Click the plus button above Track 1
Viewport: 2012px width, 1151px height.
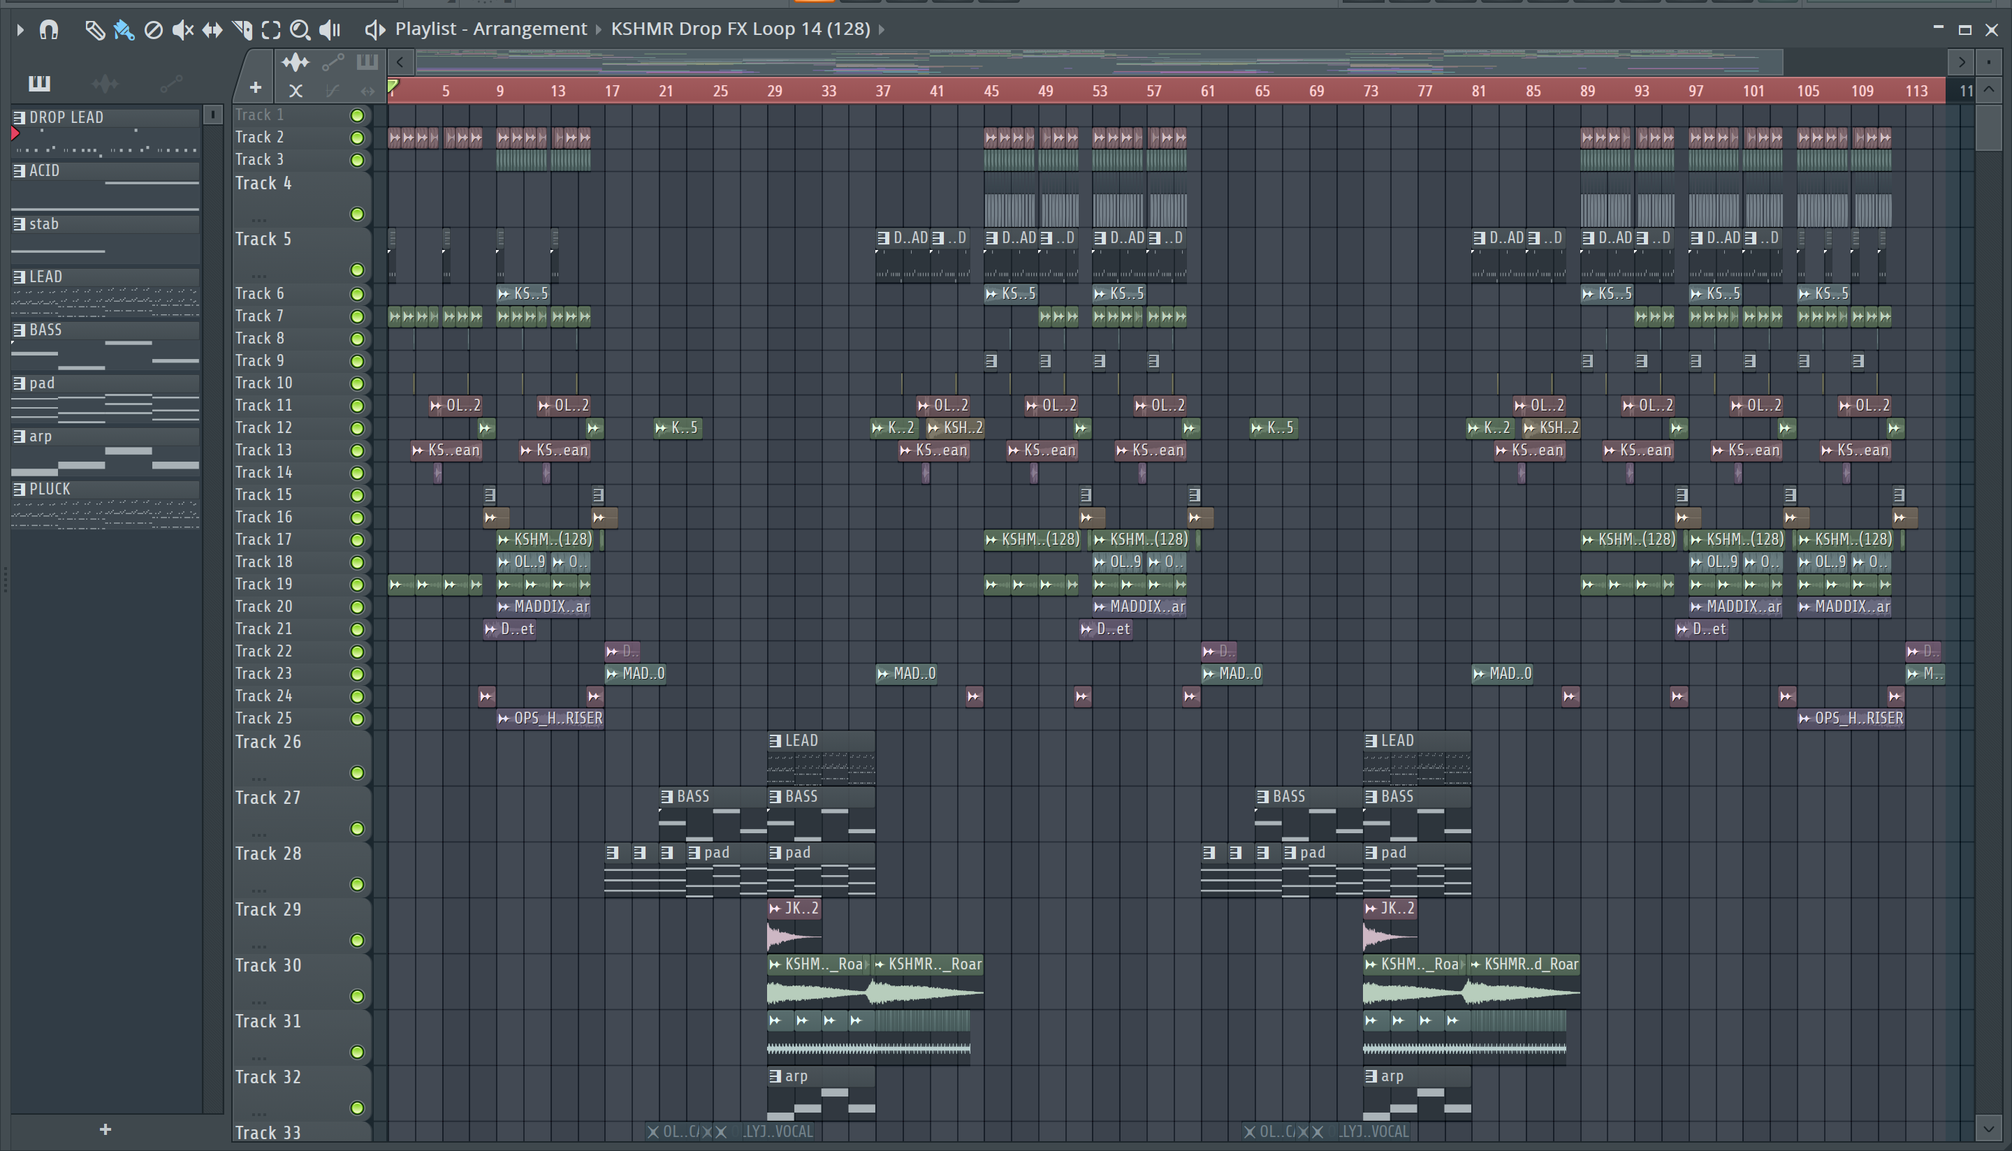[256, 87]
